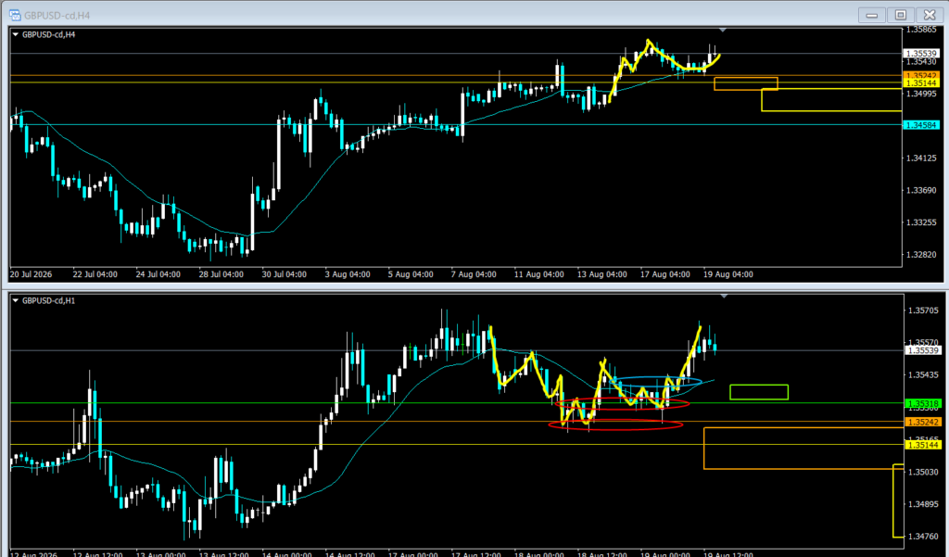Select the yellow 1.35144 price label on H4 chart
Image resolution: width=949 pixels, height=557 pixels.
click(x=921, y=82)
